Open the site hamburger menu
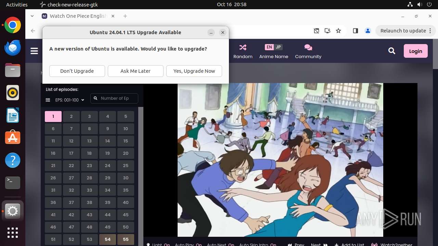This screenshot has width=438, height=246. [x=34, y=51]
